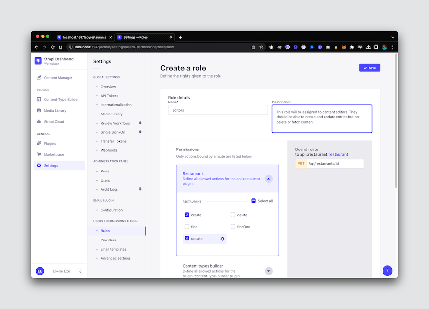This screenshot has width=429, height=309.
Task: Uncheck the create permission
Action: (x=187, y=215)
